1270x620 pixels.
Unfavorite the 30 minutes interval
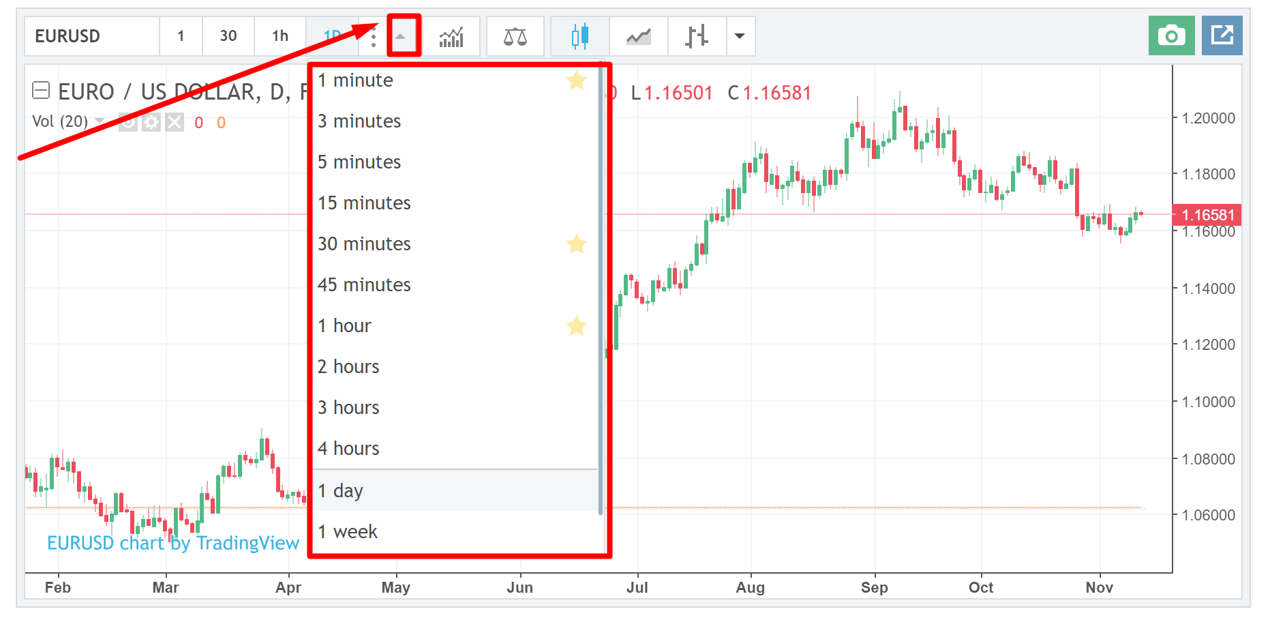576,244
